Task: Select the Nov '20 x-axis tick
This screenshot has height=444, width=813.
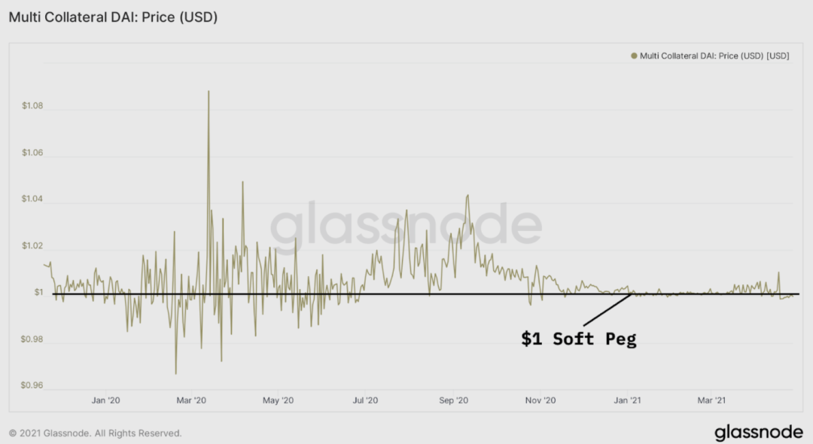Action: tap(540, 400)
